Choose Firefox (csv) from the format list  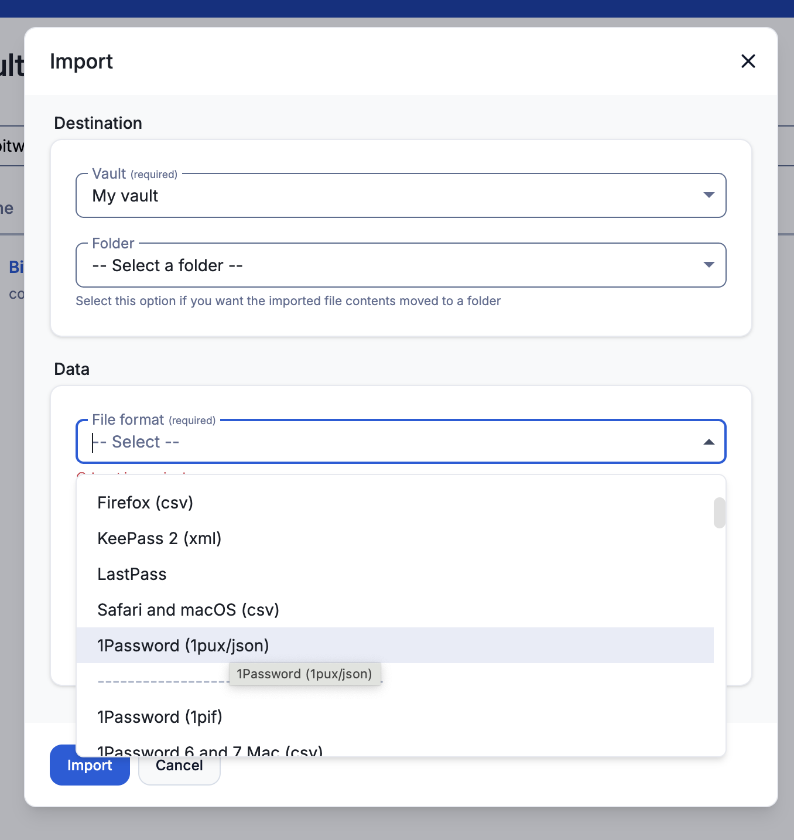[395, 503]
